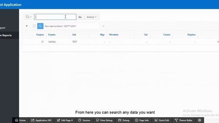
Task: Uncheck the row text filter checkbox
Action: (34, 26)
